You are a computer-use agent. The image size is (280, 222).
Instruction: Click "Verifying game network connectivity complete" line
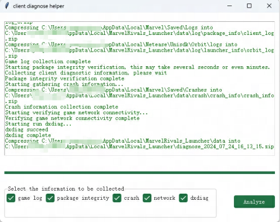[72, 118]
